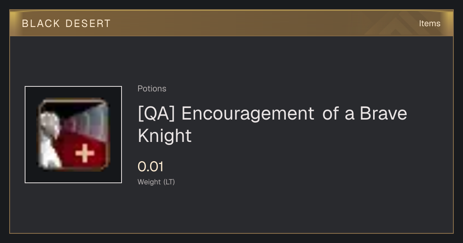Image resolution: width=463 pixels, height=243 pixels.
Task: Click the word Knight in the title
Action: pos(165,136)
